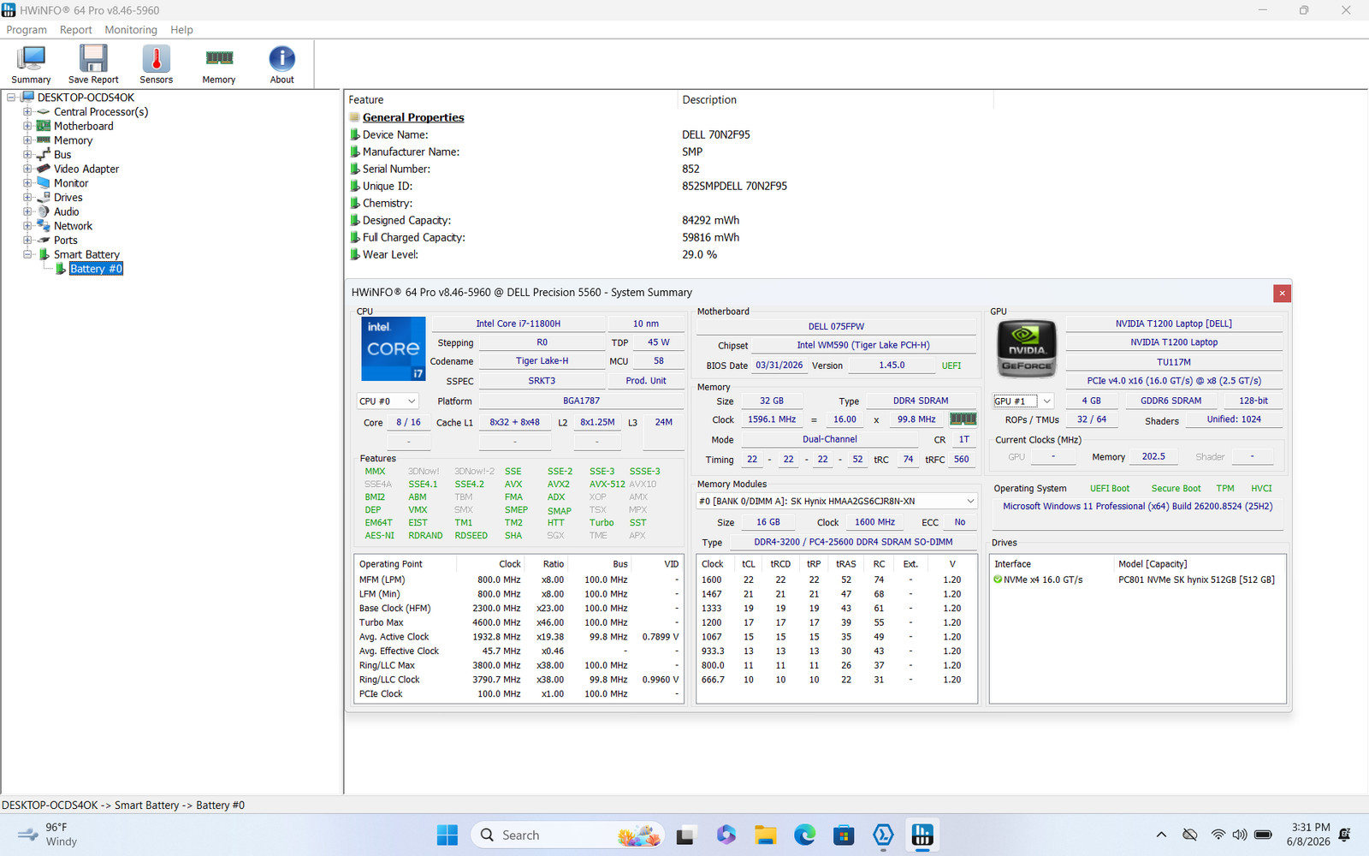
Task: Click the volume tray icon
Action: [x=1240, y=835]
